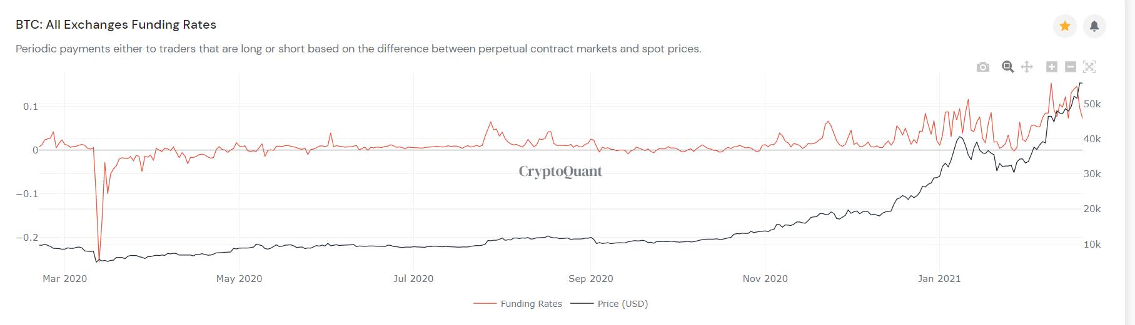Viewport: 1135px width, 325px height.
Task: Click the 0.1 funding rate axis label
Action: click(31, 107)
